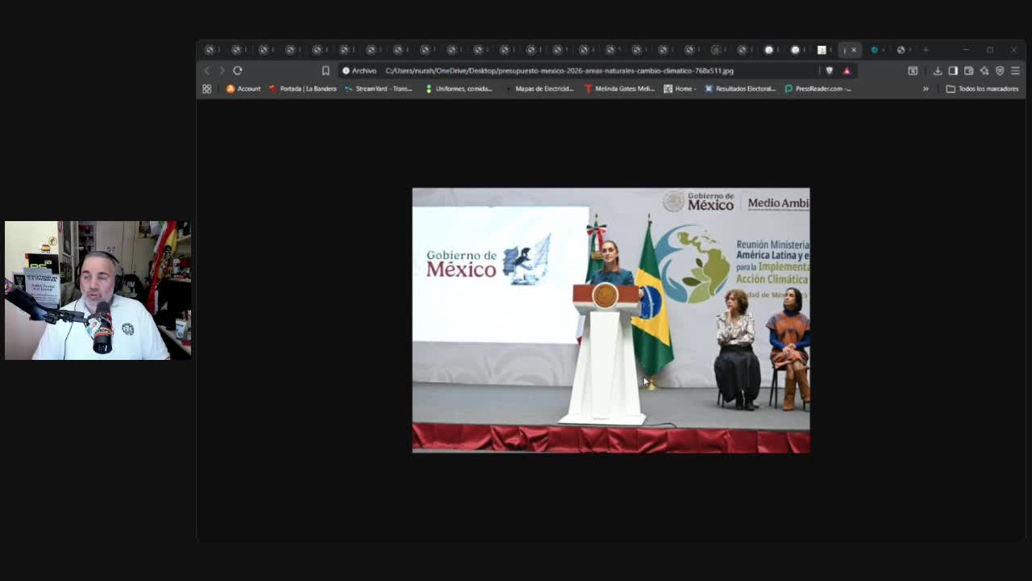Open the tab search button beside Downloads
This screenshot has width=1032, height=581.
[913, 71]
